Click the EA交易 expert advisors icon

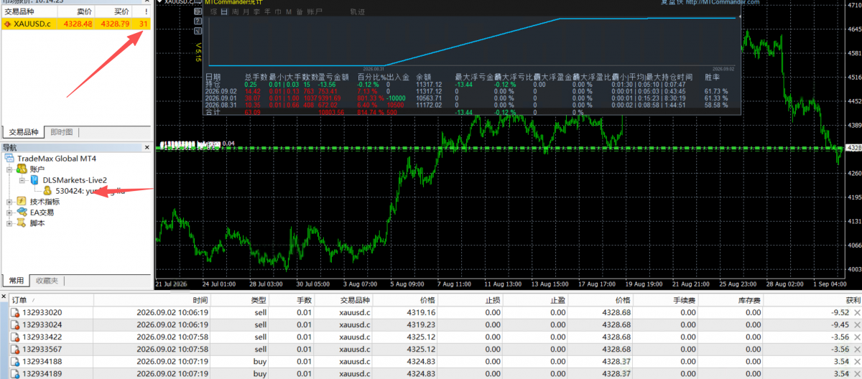click(22, 212)
